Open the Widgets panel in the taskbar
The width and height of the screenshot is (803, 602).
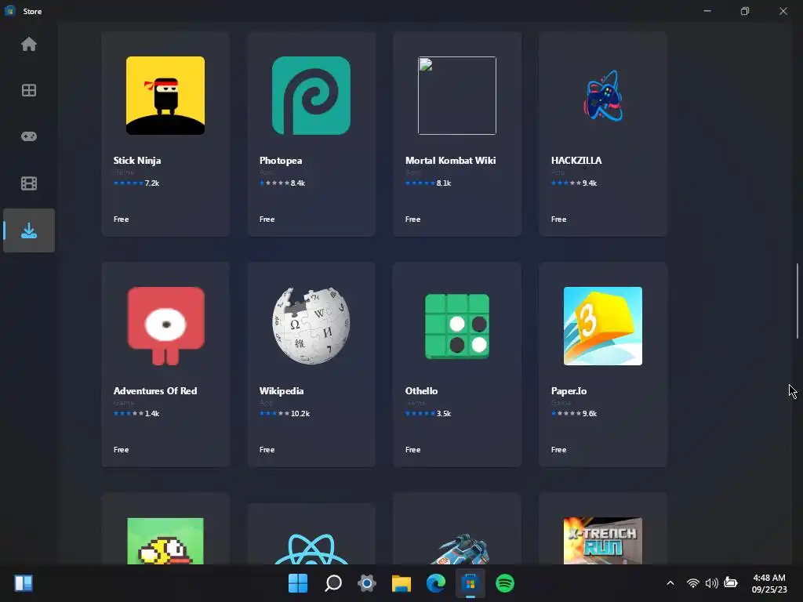[x=24, y=583]
